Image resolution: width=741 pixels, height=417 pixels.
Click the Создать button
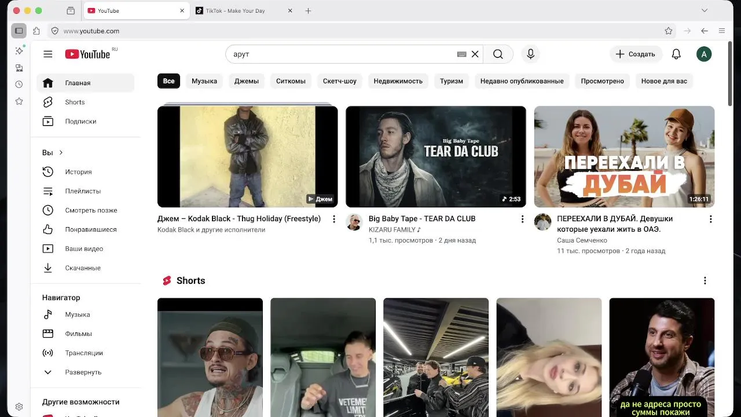coord(635,54)
